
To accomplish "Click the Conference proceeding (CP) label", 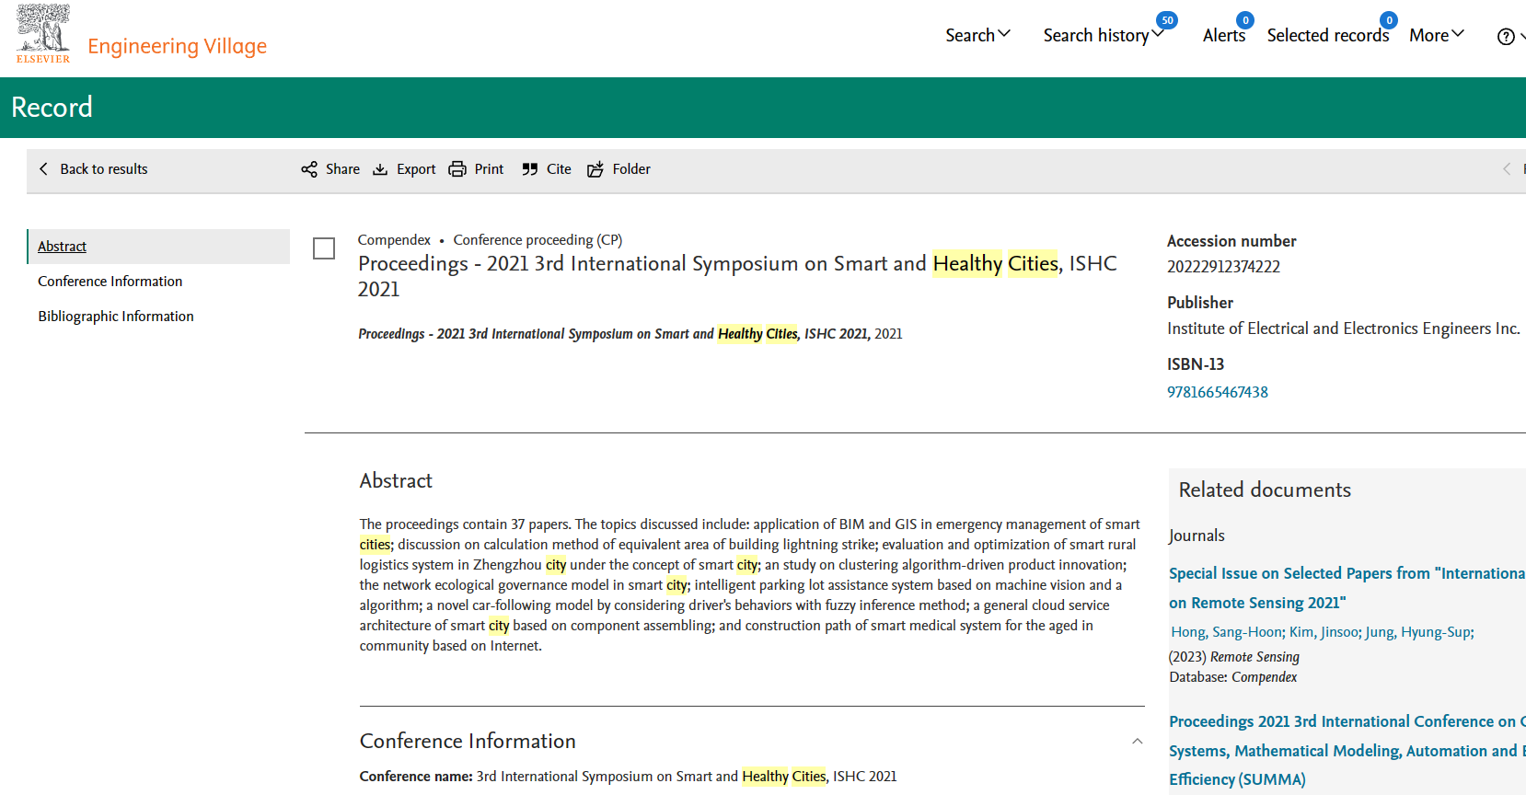I will tap(538, 240).
